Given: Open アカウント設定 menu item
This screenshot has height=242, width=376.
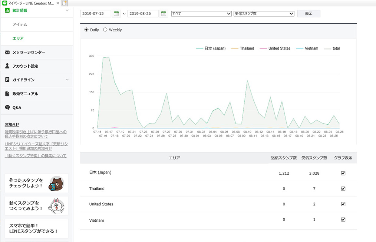Looking at the screenshot, I should pos(25,66).
